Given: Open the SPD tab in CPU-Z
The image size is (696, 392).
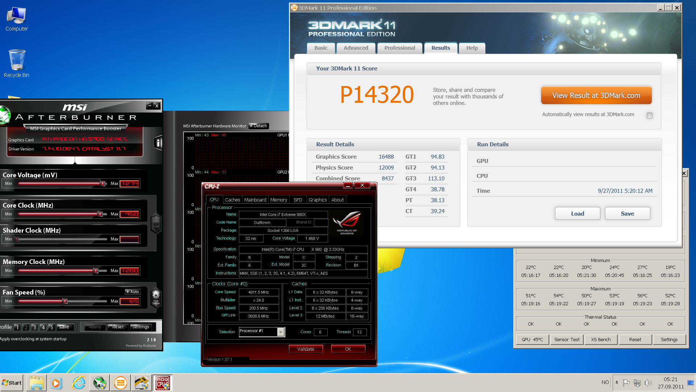Looking at the screenshot, I should coord(298,200).
